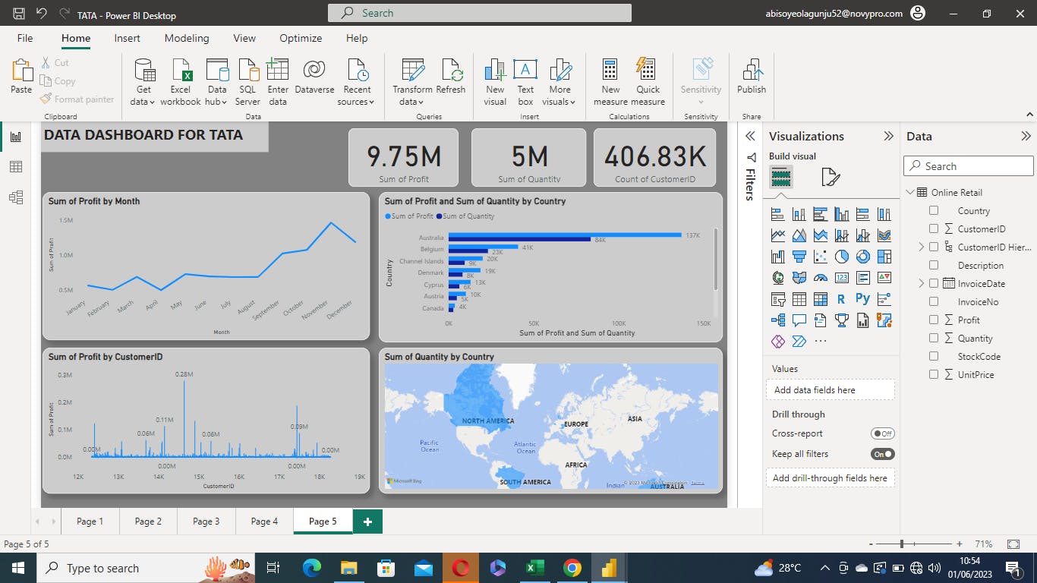Click the New measure button

[610, 84]
